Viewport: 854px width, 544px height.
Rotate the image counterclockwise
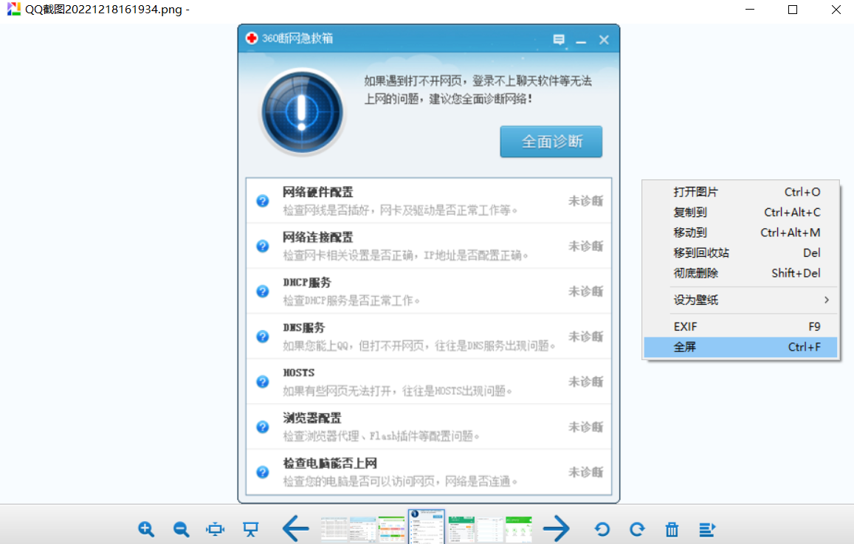click(x=602, y=529)
